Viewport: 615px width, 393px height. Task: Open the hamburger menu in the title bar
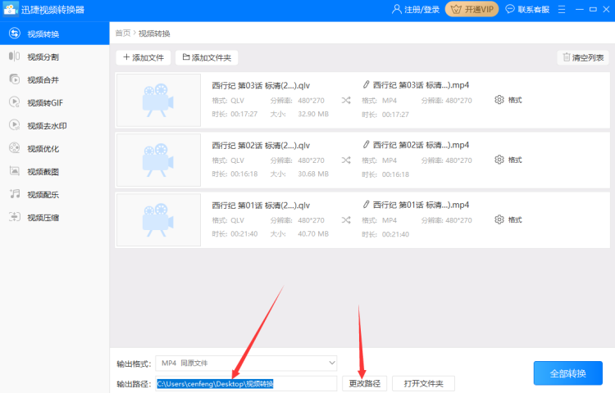pos(562,9)
